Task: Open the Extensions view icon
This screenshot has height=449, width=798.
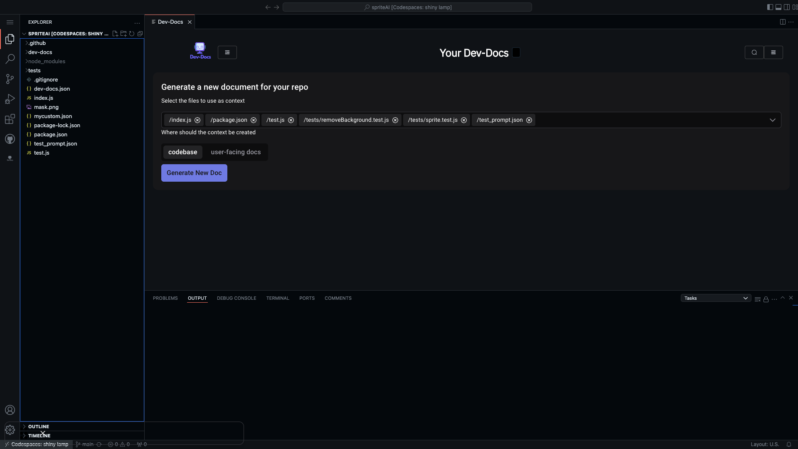Action: (x=10, y=119)
